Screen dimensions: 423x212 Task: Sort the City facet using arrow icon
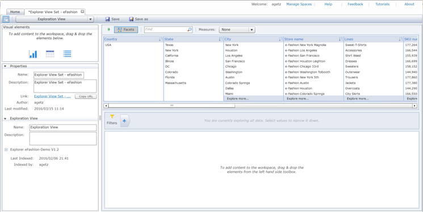pos(280,39)
